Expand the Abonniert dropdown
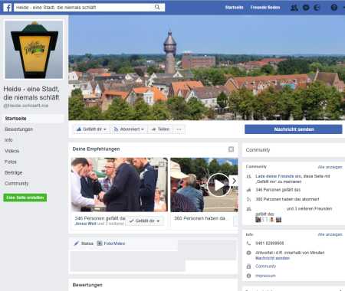 point(129,129)
